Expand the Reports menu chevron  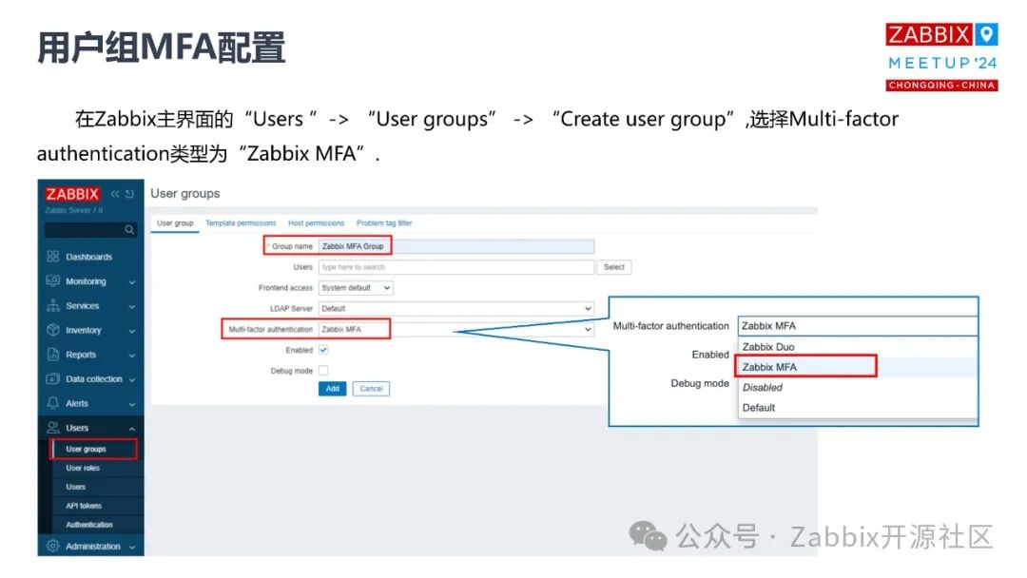(132, 356)
